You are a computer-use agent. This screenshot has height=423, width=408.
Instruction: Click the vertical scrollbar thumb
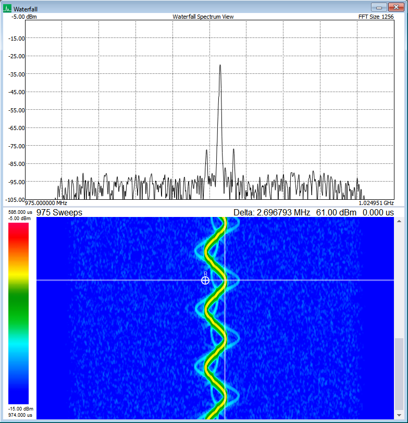click(x=399, y=374)
